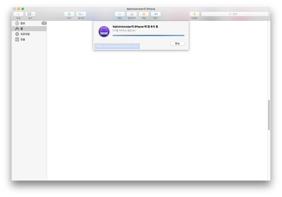Image resolution: width=282 pixels, height=197 pixels.
Task: Open 프로파일 in the sidebar
Action: (29, 34)
